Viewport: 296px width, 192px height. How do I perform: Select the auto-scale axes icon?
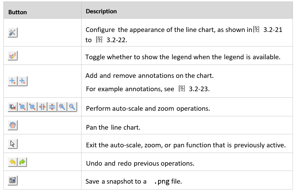coord(13,107)
